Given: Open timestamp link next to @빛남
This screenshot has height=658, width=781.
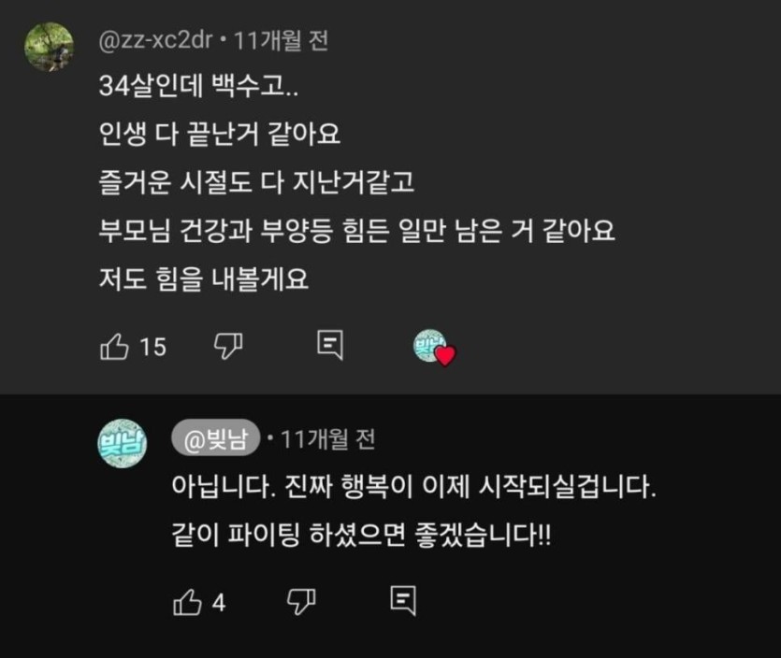Looking at the screenshot, I should point(327,438).
